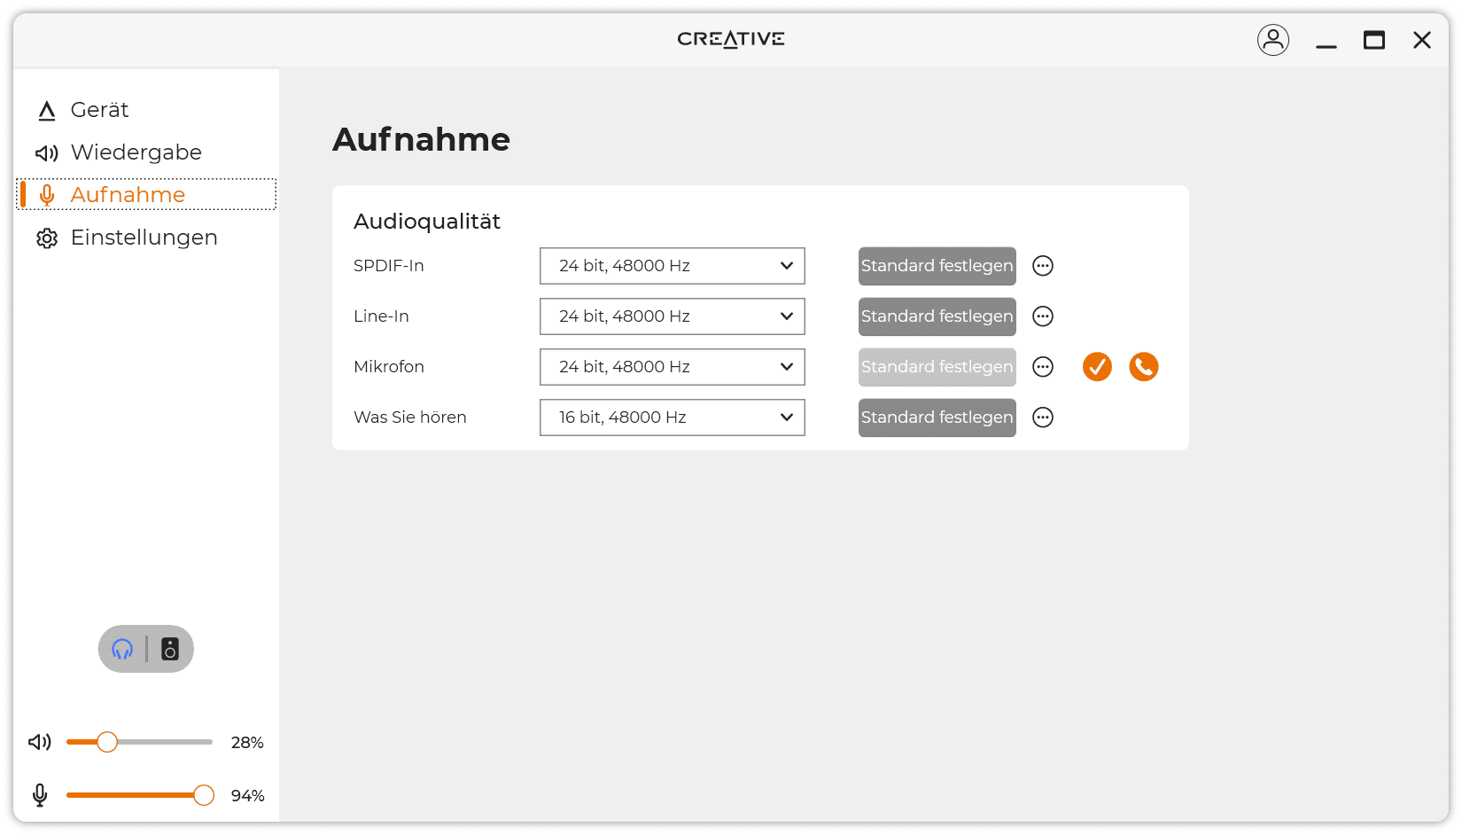Switch output to headphones
The height and width of the screenshot is (835, 1462).
click(122, 649)
